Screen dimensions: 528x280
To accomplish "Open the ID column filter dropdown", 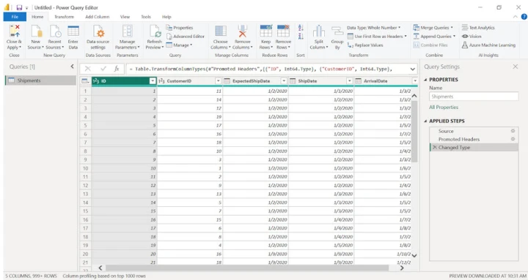I will tap(153, 81).
